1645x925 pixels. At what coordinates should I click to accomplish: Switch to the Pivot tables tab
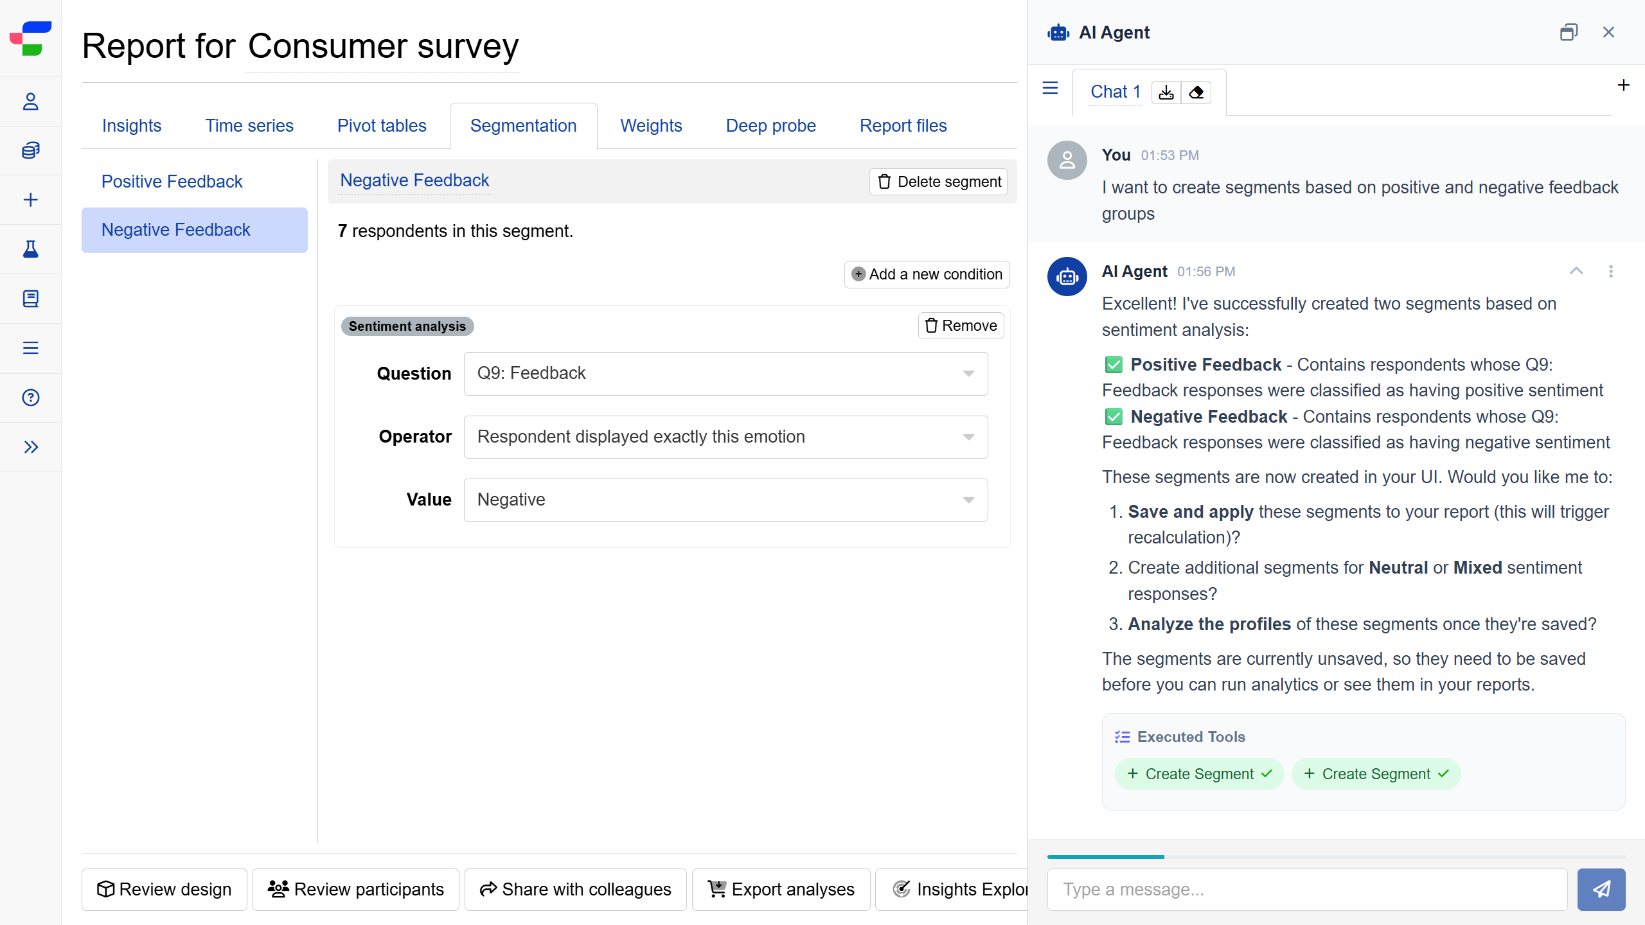(382, 126)
